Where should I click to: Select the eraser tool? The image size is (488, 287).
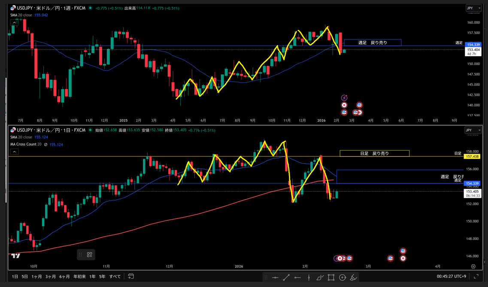353,278
